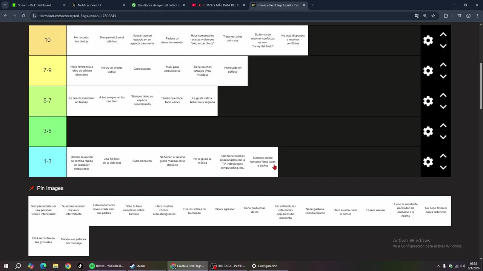Screen dimensions: 483x271
Task: Open settings gear for tier 10 row
Action: coord(428,40)
